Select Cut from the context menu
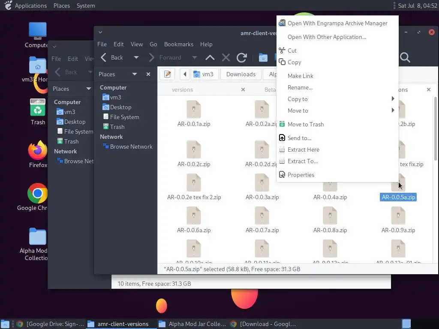This screenshot has width=439, height=329. [x=337, y=51]
